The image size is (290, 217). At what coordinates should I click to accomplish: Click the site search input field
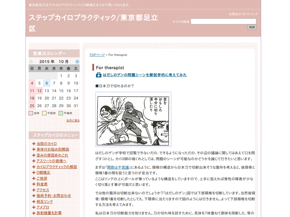223,21
